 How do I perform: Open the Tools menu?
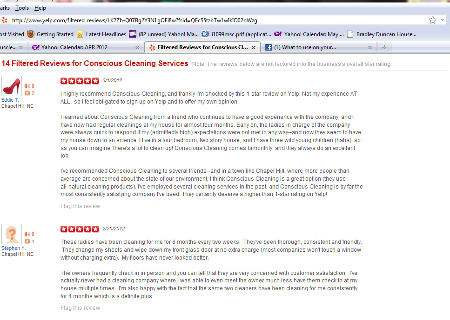(x=22, y=7)
